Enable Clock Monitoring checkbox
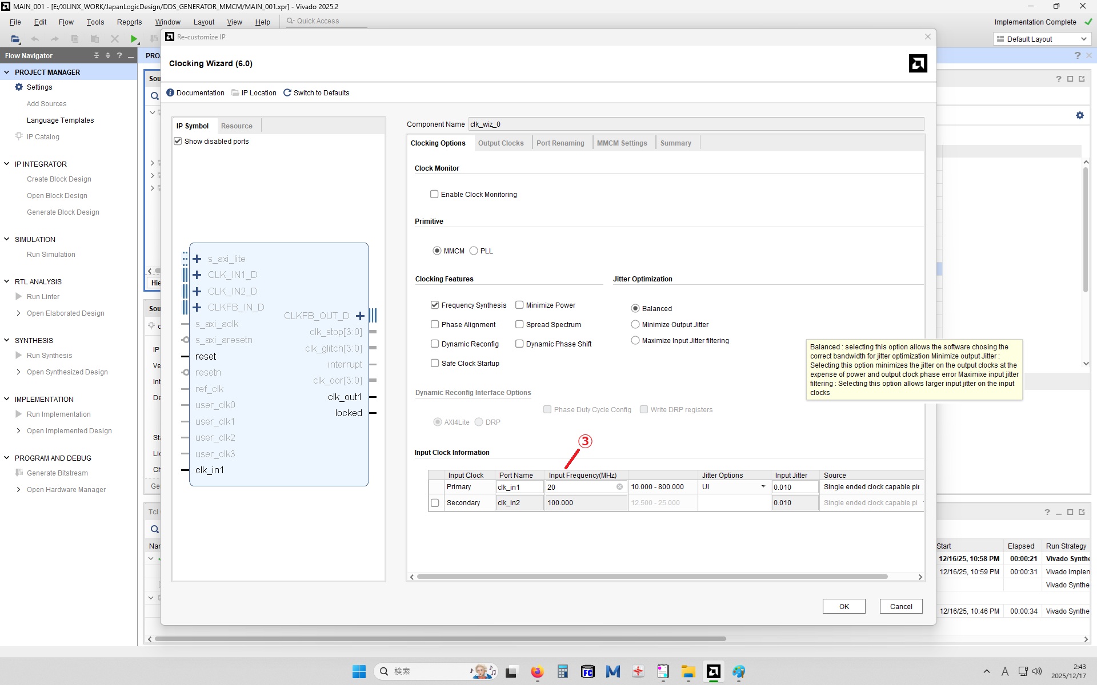This screenshot has width=1097, height=685. pos(434,194)
